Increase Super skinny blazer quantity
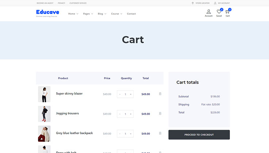The width and height of the screenshot is (269, 153). [x=131, y=94]
